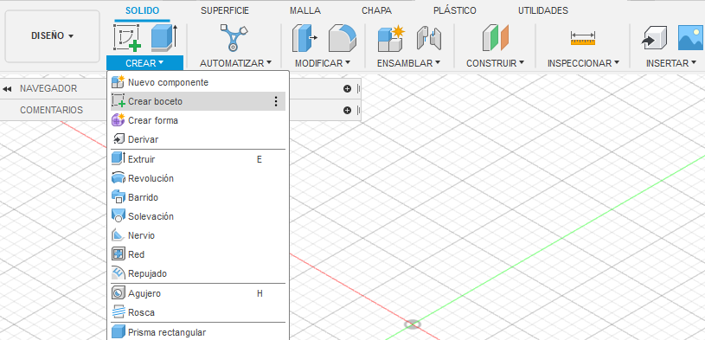
Task: Click the H shortcut label beside Agujero
Action: click(260, 293)
